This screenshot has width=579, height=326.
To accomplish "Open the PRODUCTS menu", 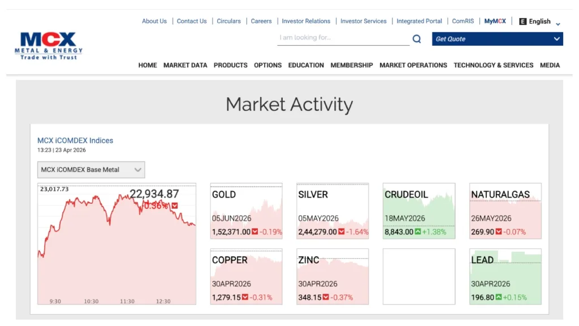I will coord(231,66).
